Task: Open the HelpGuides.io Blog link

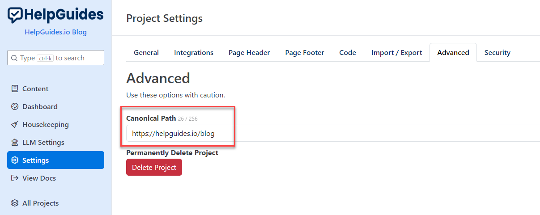Action: click(x=56, y=32)
